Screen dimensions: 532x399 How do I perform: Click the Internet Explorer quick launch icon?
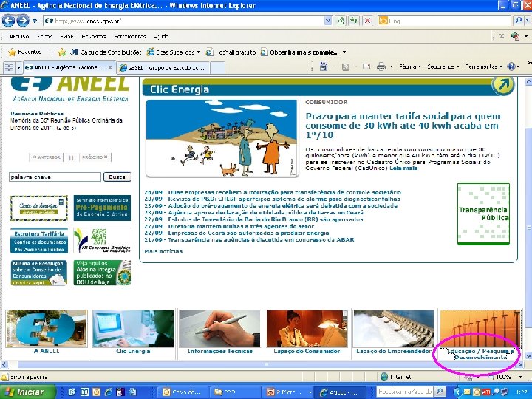[x=109, y=392]
